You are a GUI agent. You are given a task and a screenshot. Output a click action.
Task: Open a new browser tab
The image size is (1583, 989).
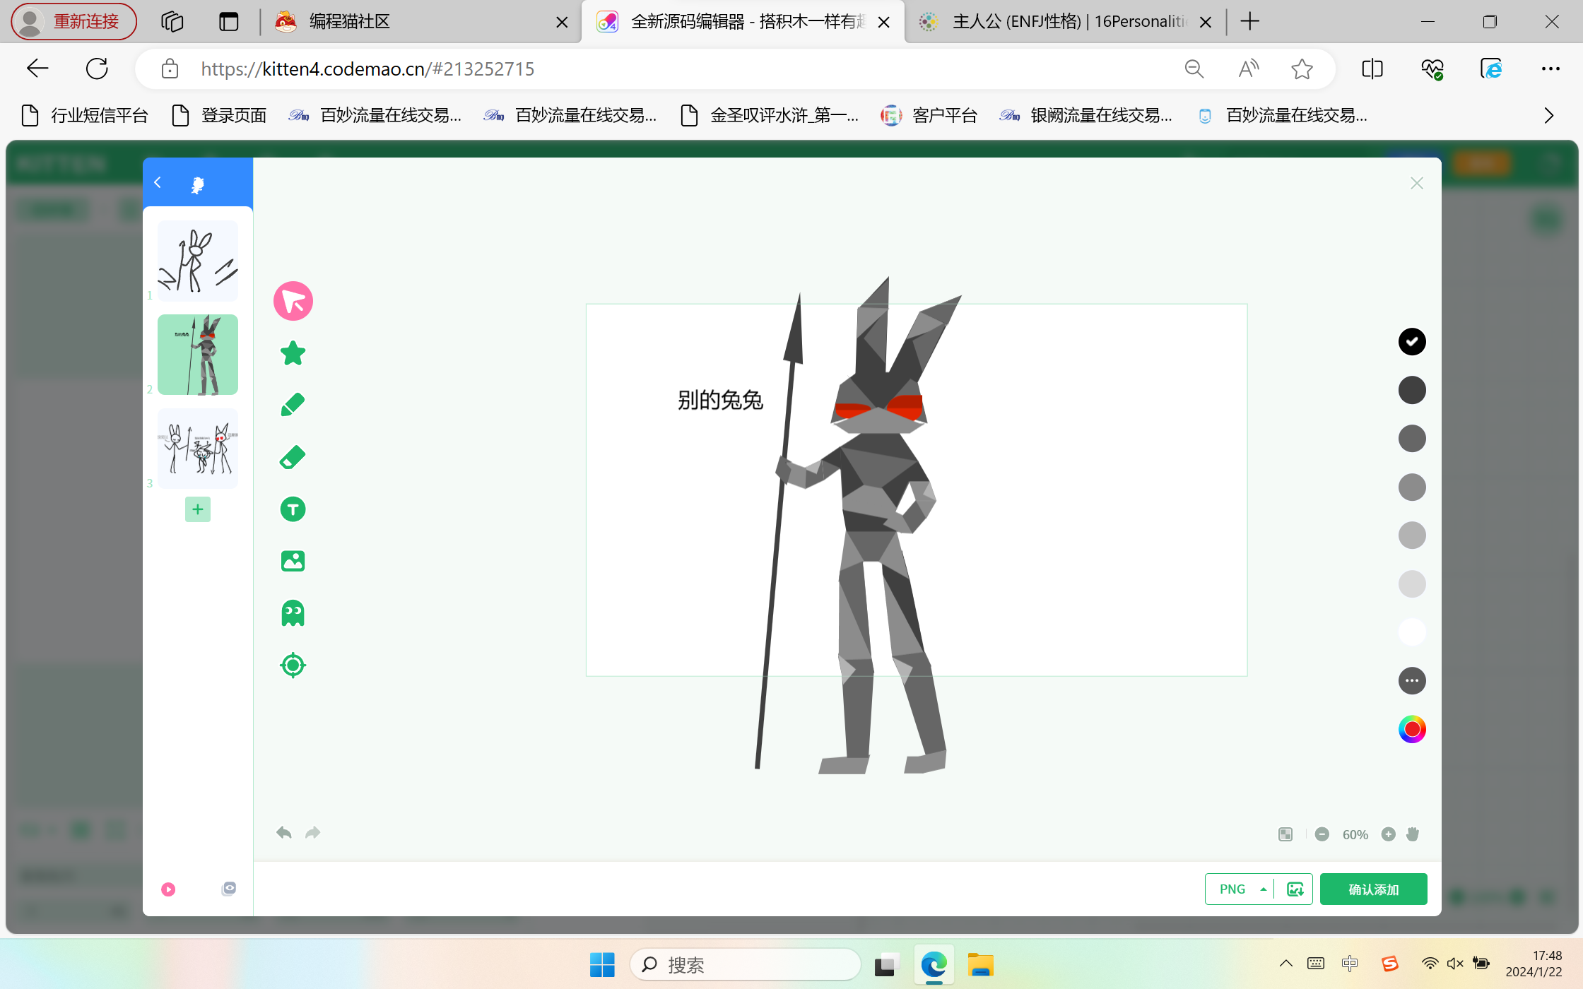tap(1250, 22)
